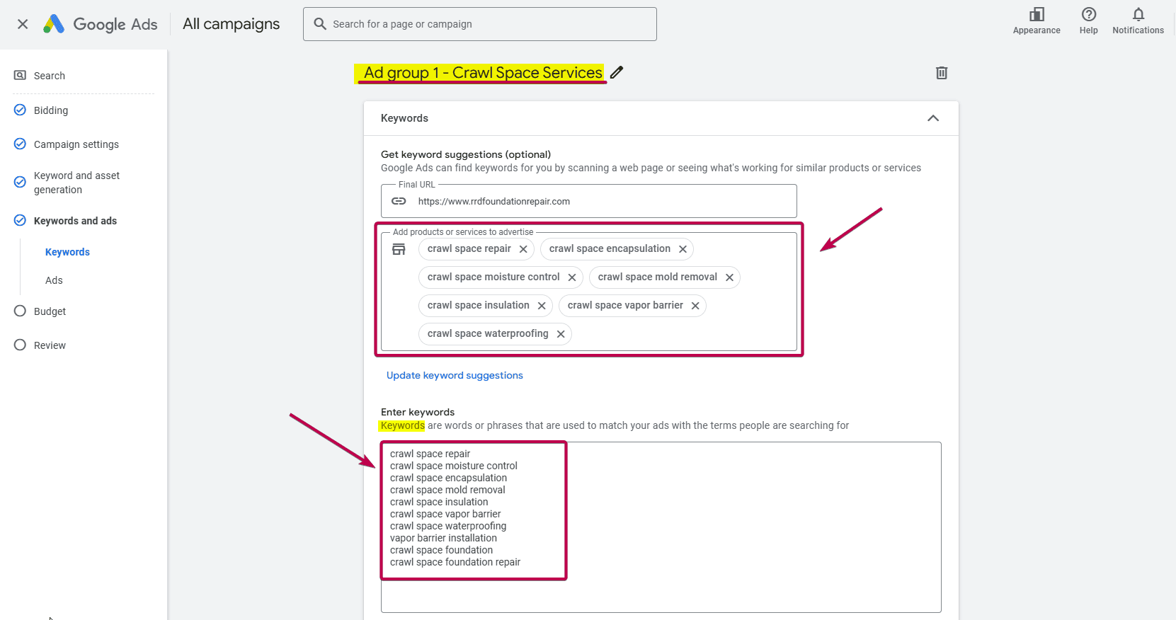This screenshot has width=1176, height=620.
Task: Click Update keyword suggestions link
Action: click(455, 375)
